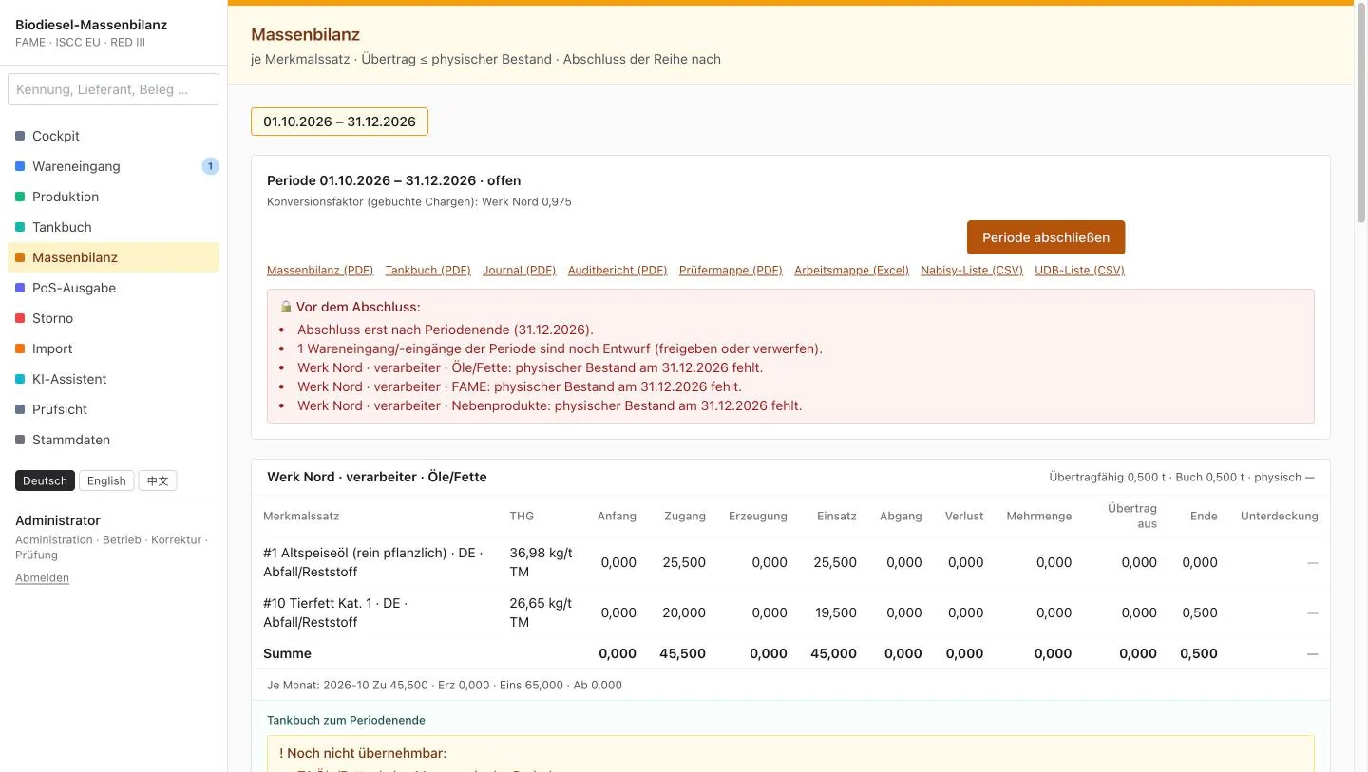Image resolution: width=1368 pixels, height=772 pixels.
Task: Click Abmelden to log out
Action: (42, 577)
